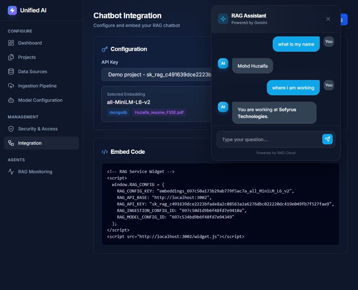Click the RAG_API_KEY line in embed code
This screenshot has height=290, width=358.
click(225, 204)
